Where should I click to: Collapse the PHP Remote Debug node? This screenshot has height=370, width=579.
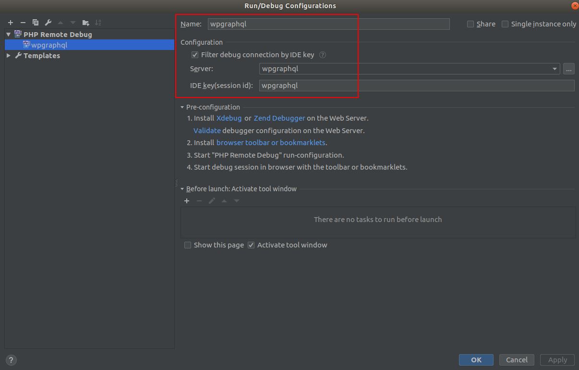(9, 35)
